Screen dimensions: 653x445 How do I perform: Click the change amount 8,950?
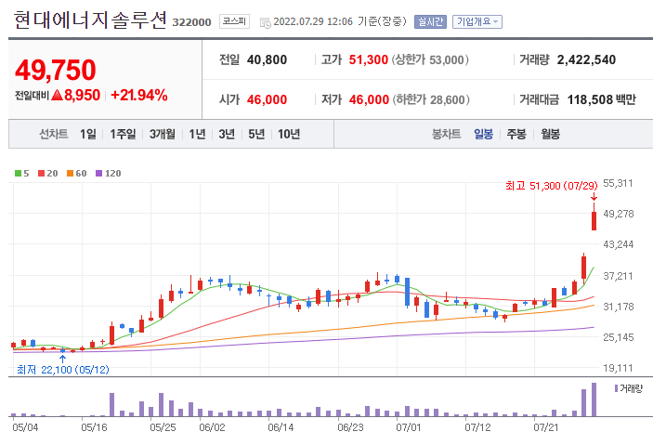tap(82, 96)
